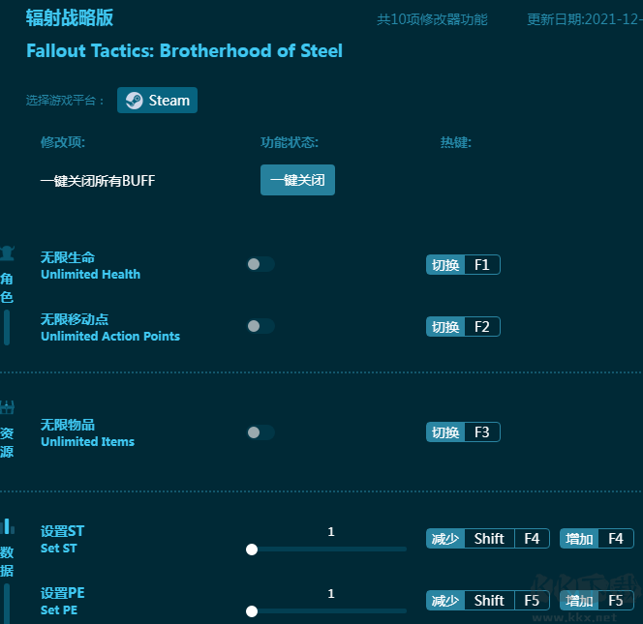This screenshot has height=624, width=643.
Task: Click the 热键 column header
Action: pyautogui.click(x=455, y=142)
